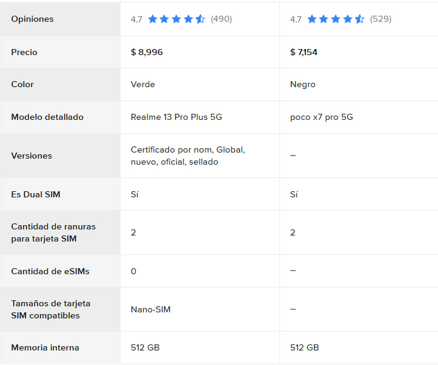Click the star rating beside the (490) count
The width and height of the screenshot is (438, 365).
176,19
